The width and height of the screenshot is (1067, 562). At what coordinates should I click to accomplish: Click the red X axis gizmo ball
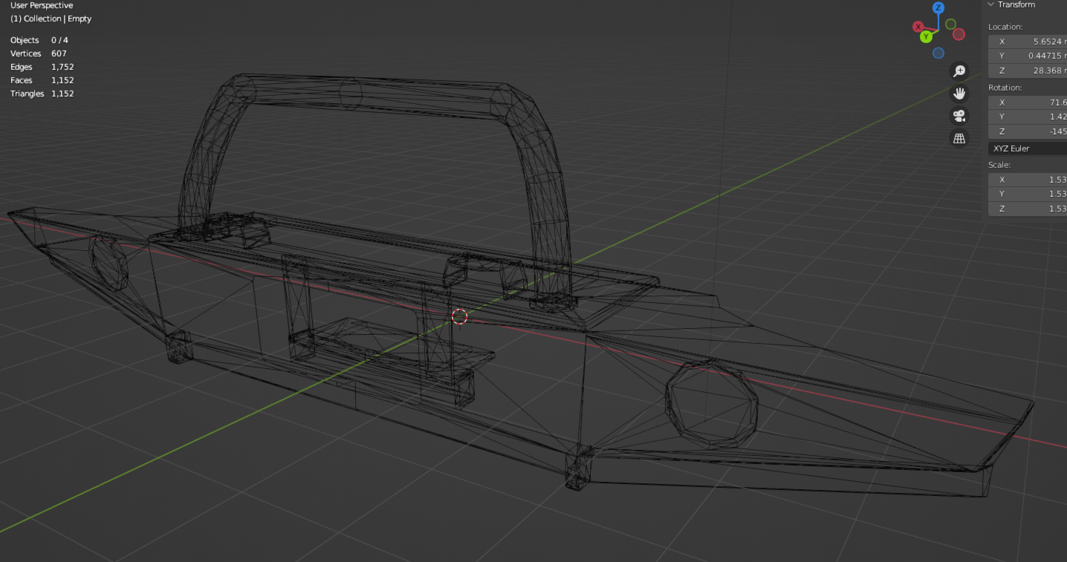918,27
